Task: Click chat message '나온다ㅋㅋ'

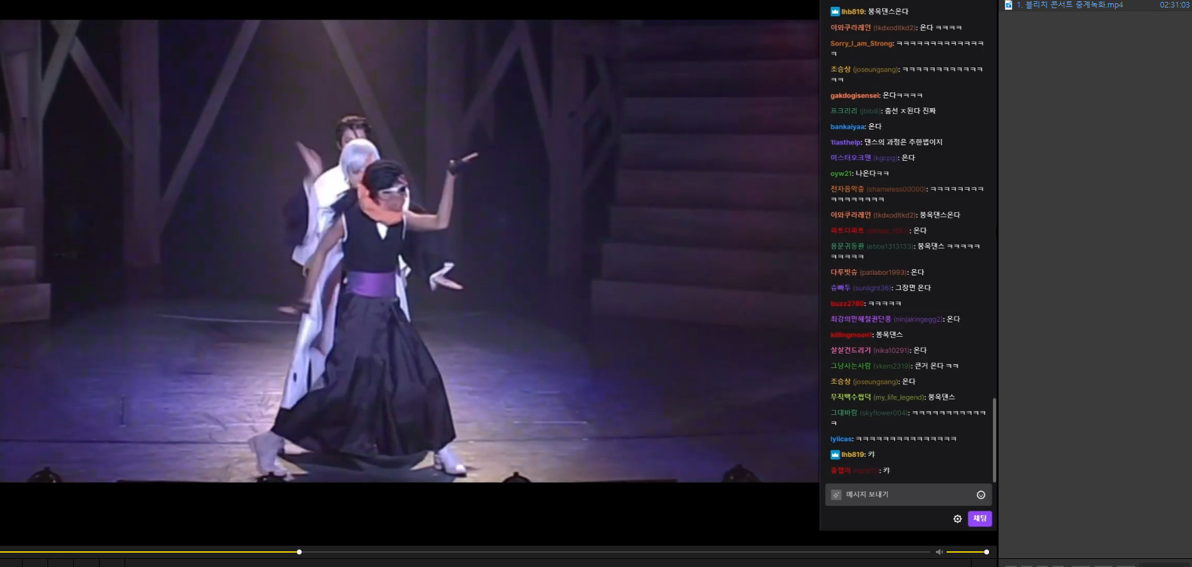Action: [x=872, y=174]
